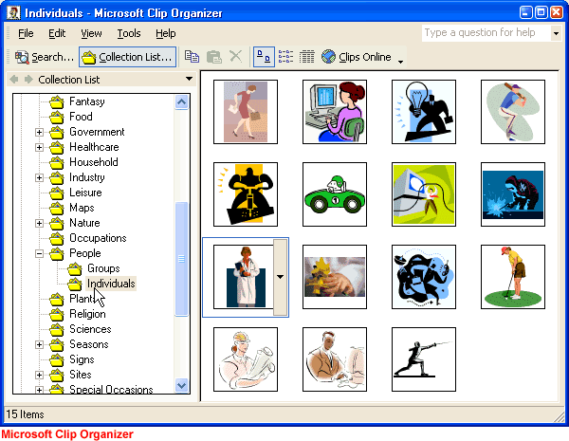The image size is (569, 441).
Task: Switch to List view
Action: tap(285, 57)
